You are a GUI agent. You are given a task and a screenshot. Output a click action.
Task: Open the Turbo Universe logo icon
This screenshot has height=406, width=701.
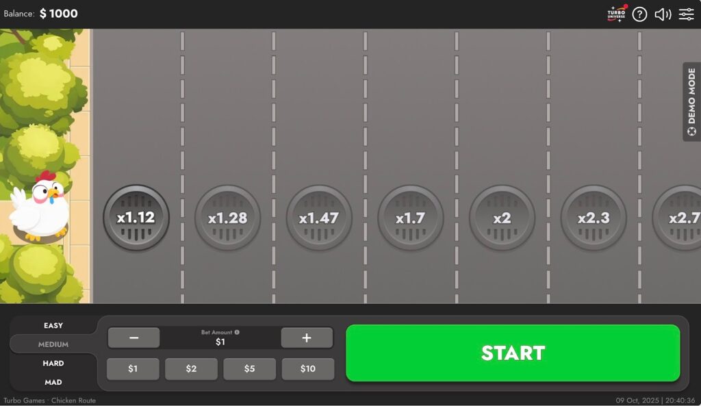(x=617, y=14)
